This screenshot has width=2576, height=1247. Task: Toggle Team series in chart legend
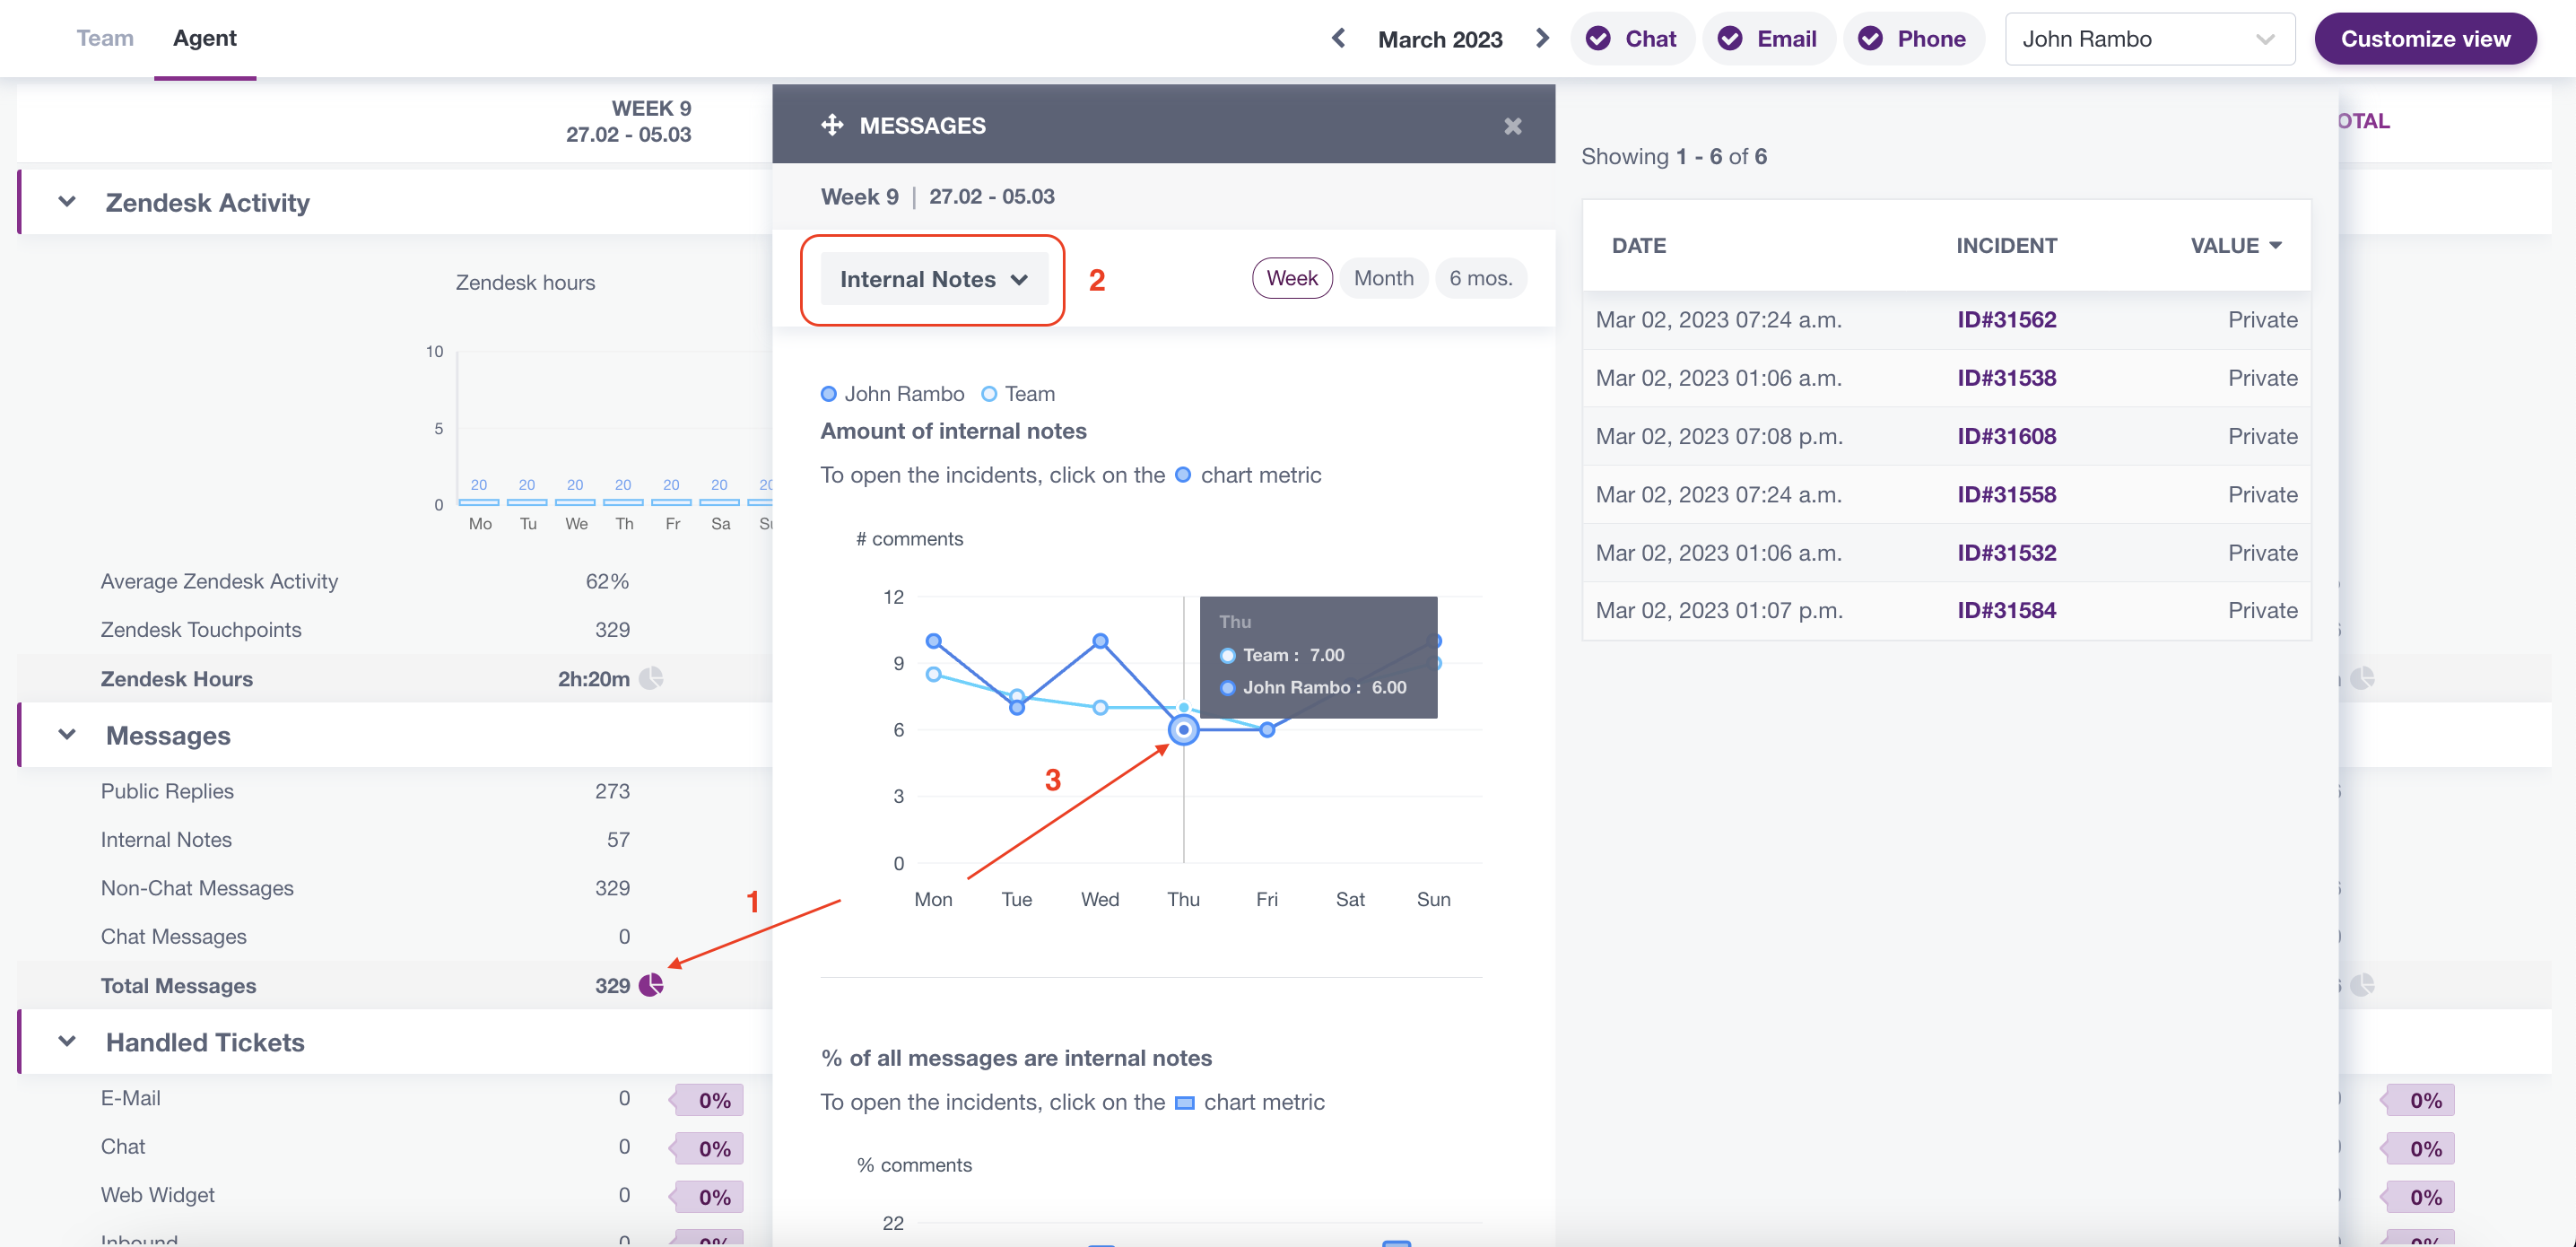1018,394
